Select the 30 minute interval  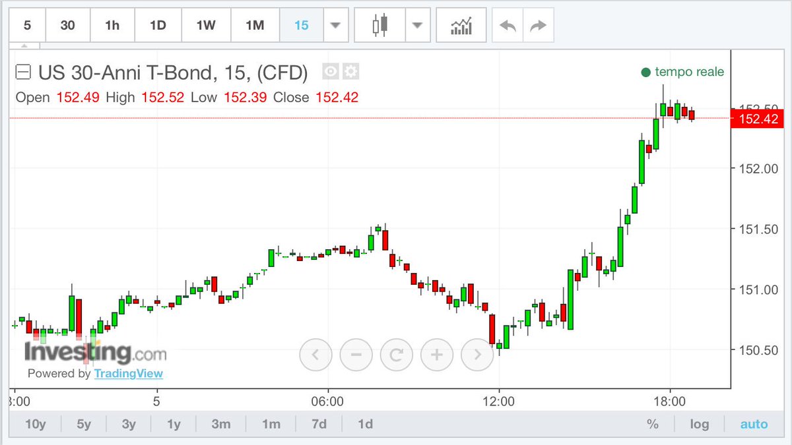coord(67,25)
